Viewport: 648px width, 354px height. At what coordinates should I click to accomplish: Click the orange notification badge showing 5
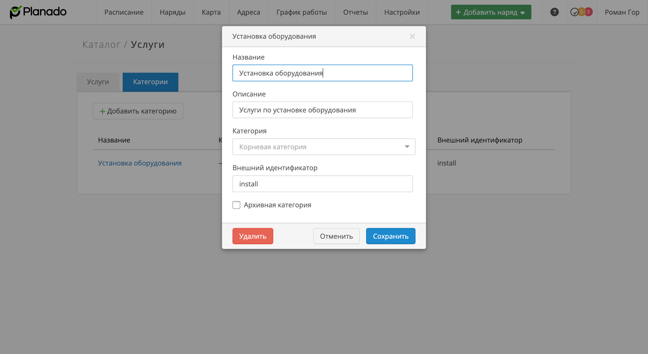(x=581, y=12)
